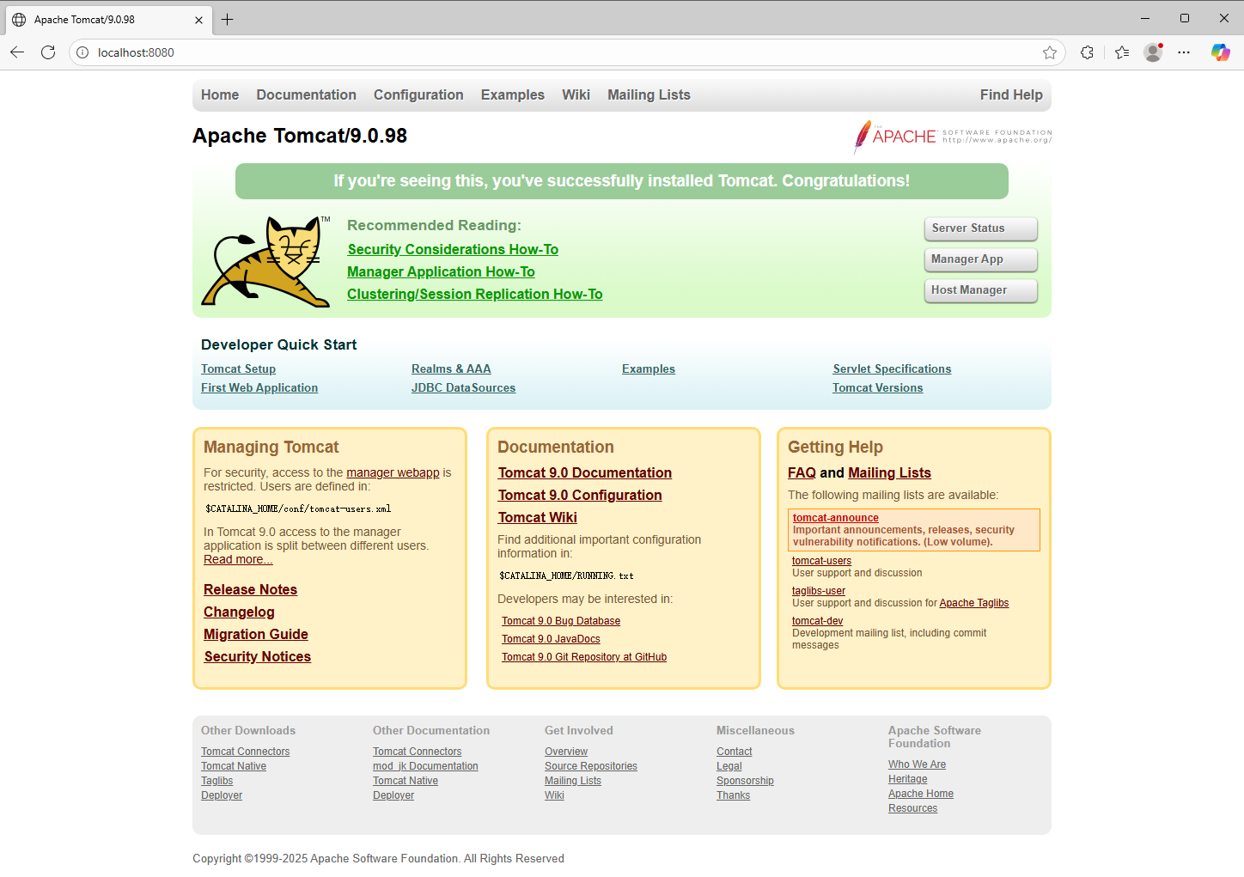Open the Who We Are link
Image resolution: width=1244 pixels, height=877 pixels.
pyautogui.click(x=917, y=764)
